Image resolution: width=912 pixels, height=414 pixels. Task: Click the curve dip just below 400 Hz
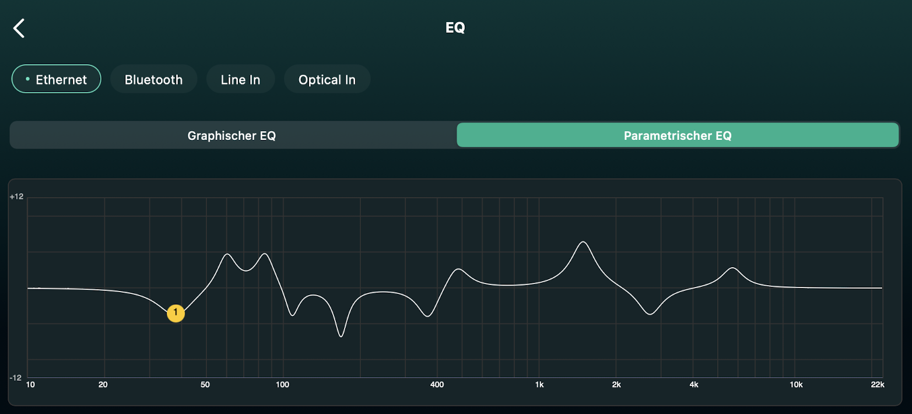[428, 316]
